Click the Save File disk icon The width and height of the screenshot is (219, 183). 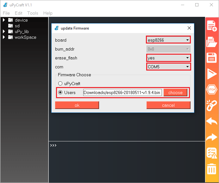tap(211, 58)
